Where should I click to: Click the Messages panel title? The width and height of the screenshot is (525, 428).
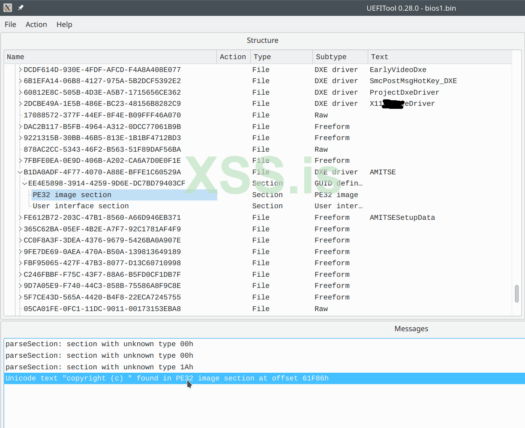[x=411, y=329]
